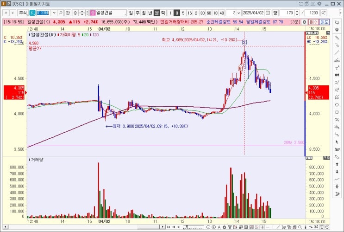Open the interval value dropdown showing 3
The height and width of the screenshot is (232, 344).
coord(239,13)
